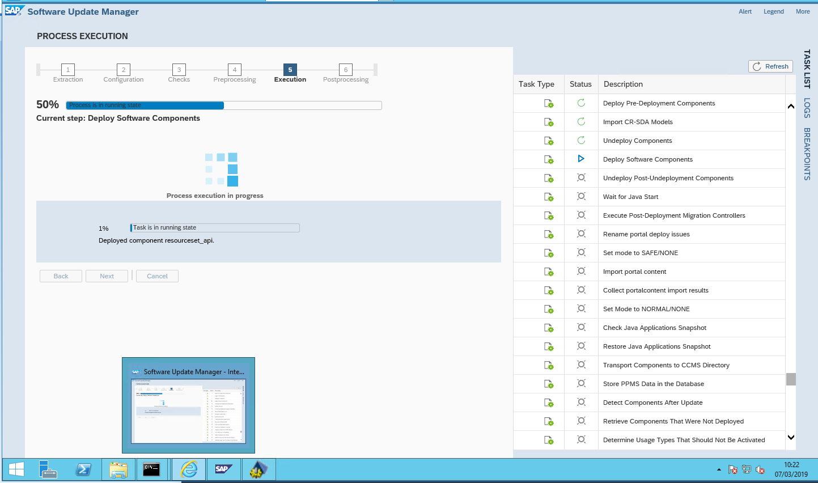The image size is (818, 483).
Task: Click pending status icon for Check Java Applications Snapshot
Action: (x=581, y=327)
